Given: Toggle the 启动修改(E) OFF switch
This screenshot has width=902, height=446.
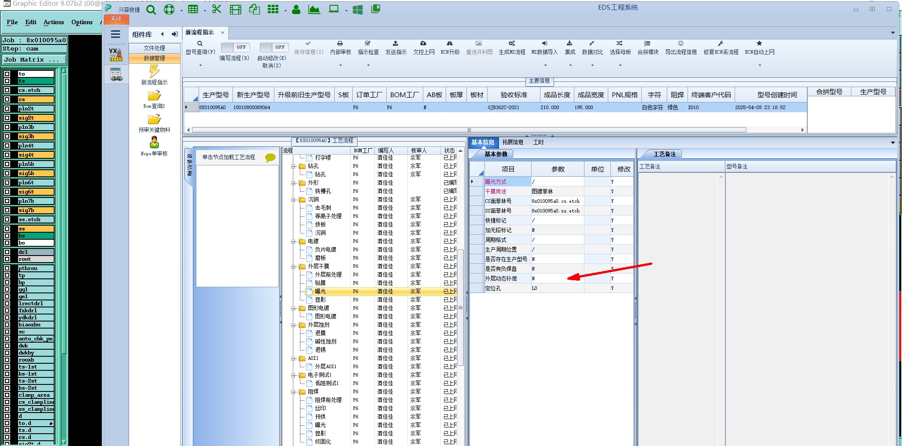Looking at the screenshot, I should coord(274,47).
